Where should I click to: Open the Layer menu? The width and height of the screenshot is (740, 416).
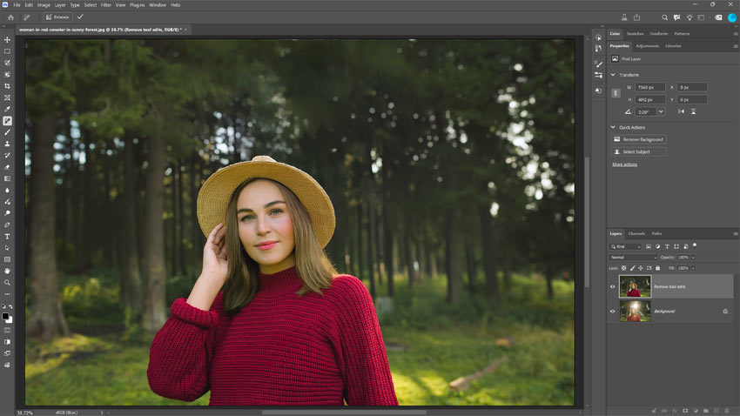pos(60,4)
